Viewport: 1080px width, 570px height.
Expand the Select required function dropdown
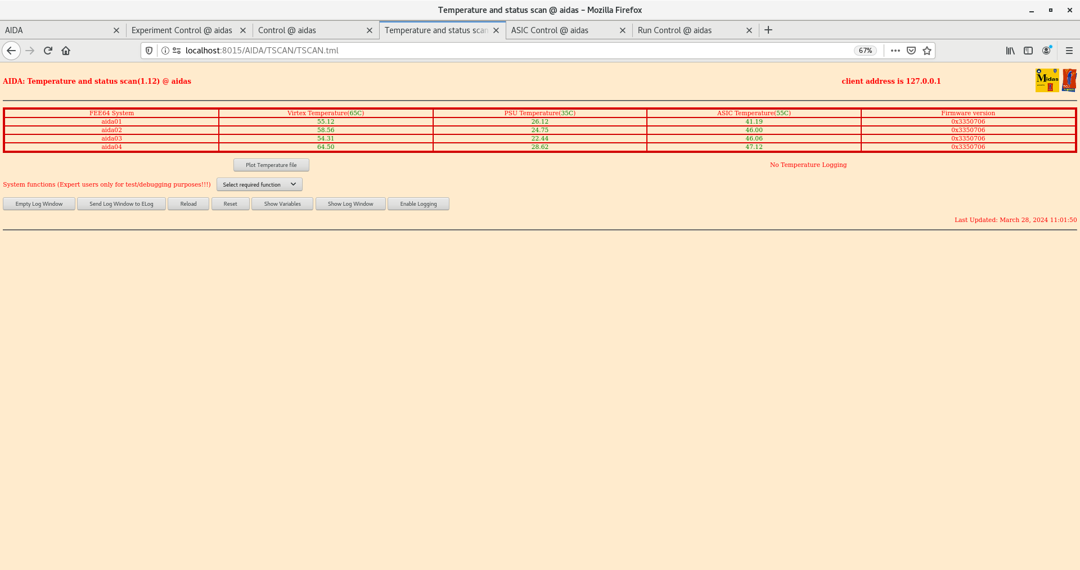259,184
